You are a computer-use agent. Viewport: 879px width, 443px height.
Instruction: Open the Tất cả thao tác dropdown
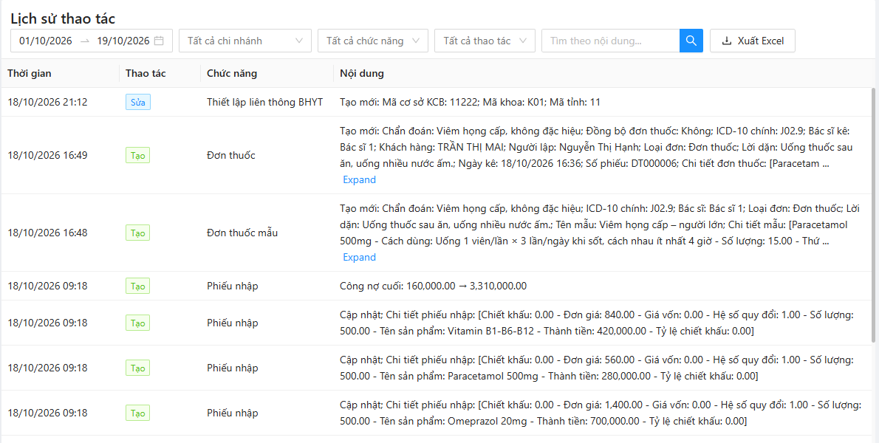tap(485, 41)
